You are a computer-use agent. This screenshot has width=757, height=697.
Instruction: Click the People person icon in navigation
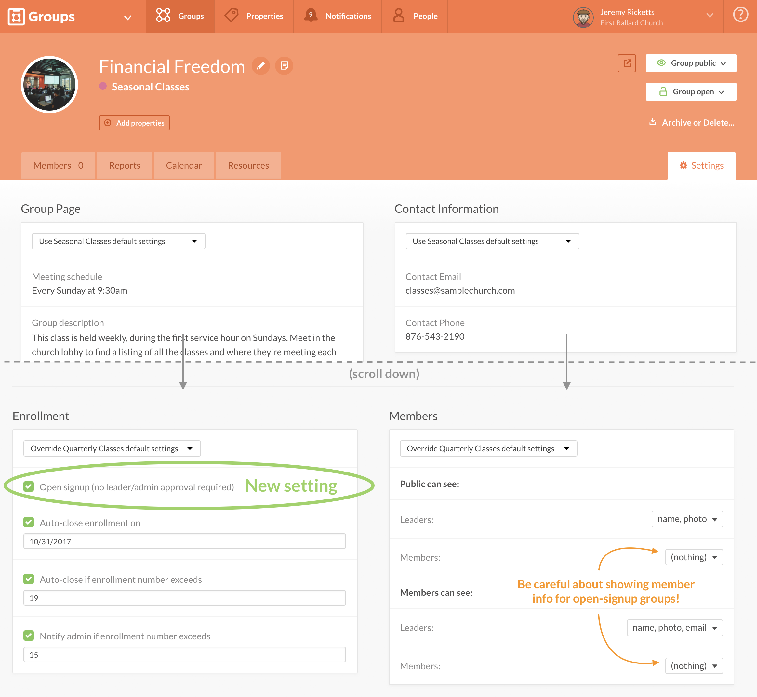click(398, 16)
